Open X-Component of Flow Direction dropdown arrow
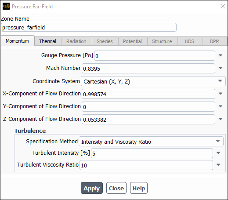This screenshot has width=228, height=200. [221, 94]
